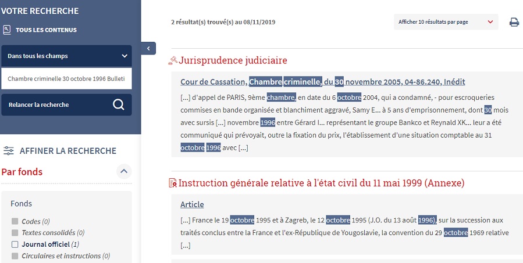Tick the Codes (0) checkbox
Screen dimensions: 523x263
tap(15, 221)
